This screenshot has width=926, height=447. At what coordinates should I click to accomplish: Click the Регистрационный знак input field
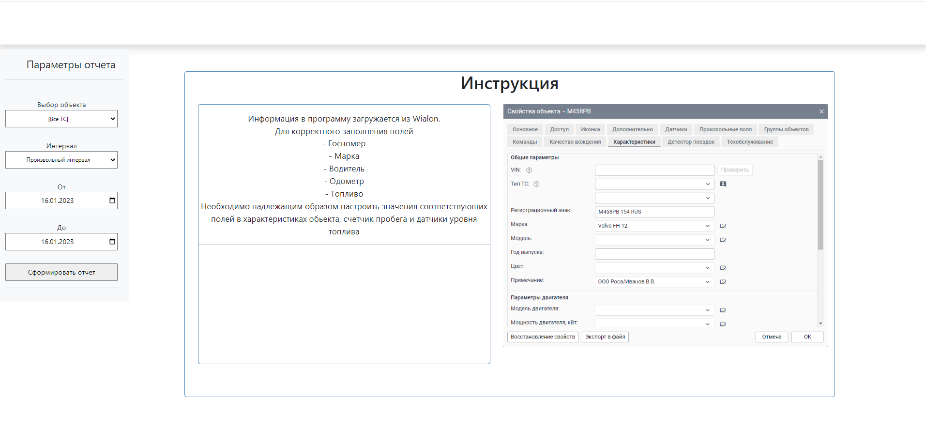point(654,212)
